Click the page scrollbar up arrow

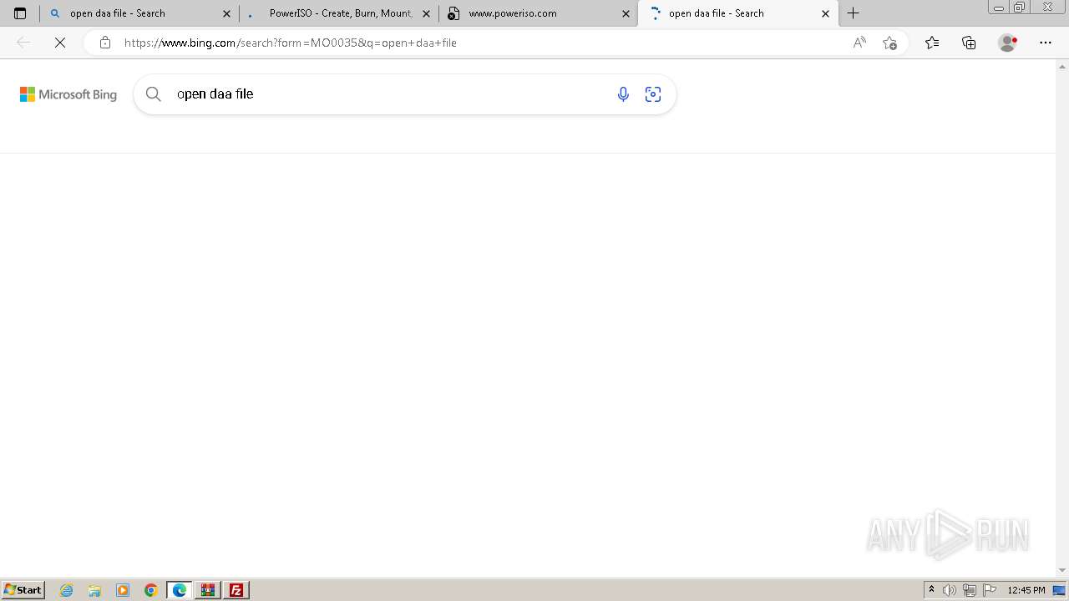click(x=1062, y=65)
